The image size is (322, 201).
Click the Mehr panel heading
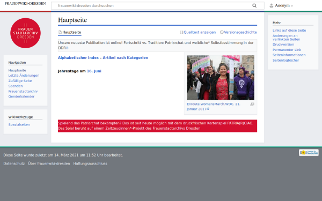pos(276,23)
